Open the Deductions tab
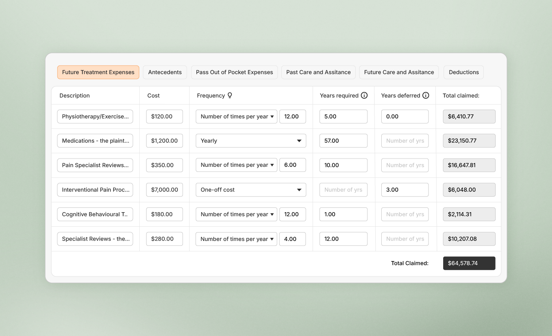 tap(463, 72)
